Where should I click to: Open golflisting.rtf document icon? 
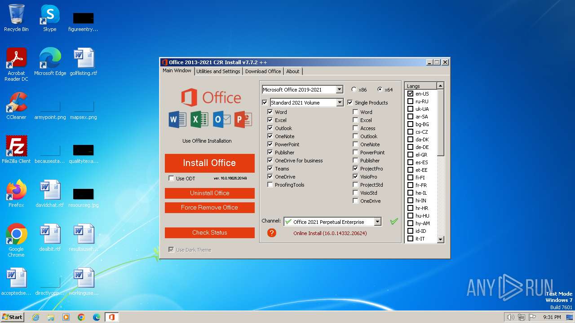pyautogui.click(x=84, y=62)
